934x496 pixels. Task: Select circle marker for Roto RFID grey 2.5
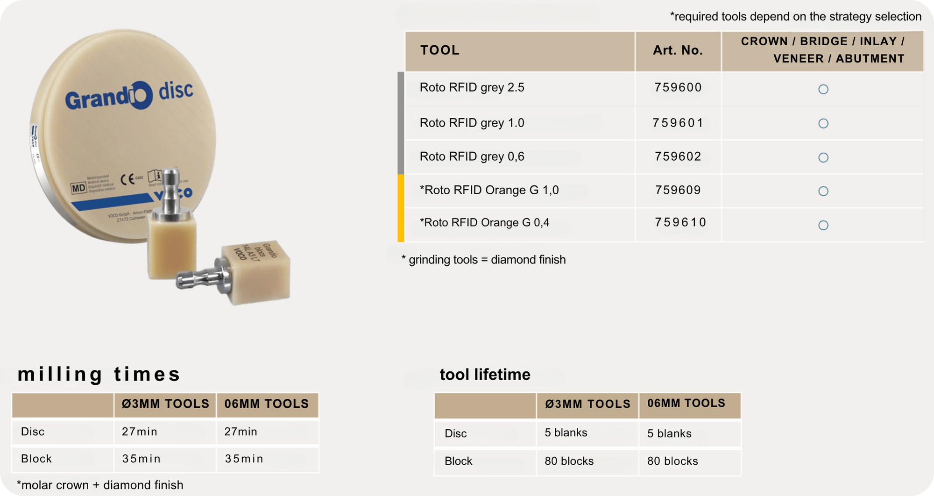(823, 89)
